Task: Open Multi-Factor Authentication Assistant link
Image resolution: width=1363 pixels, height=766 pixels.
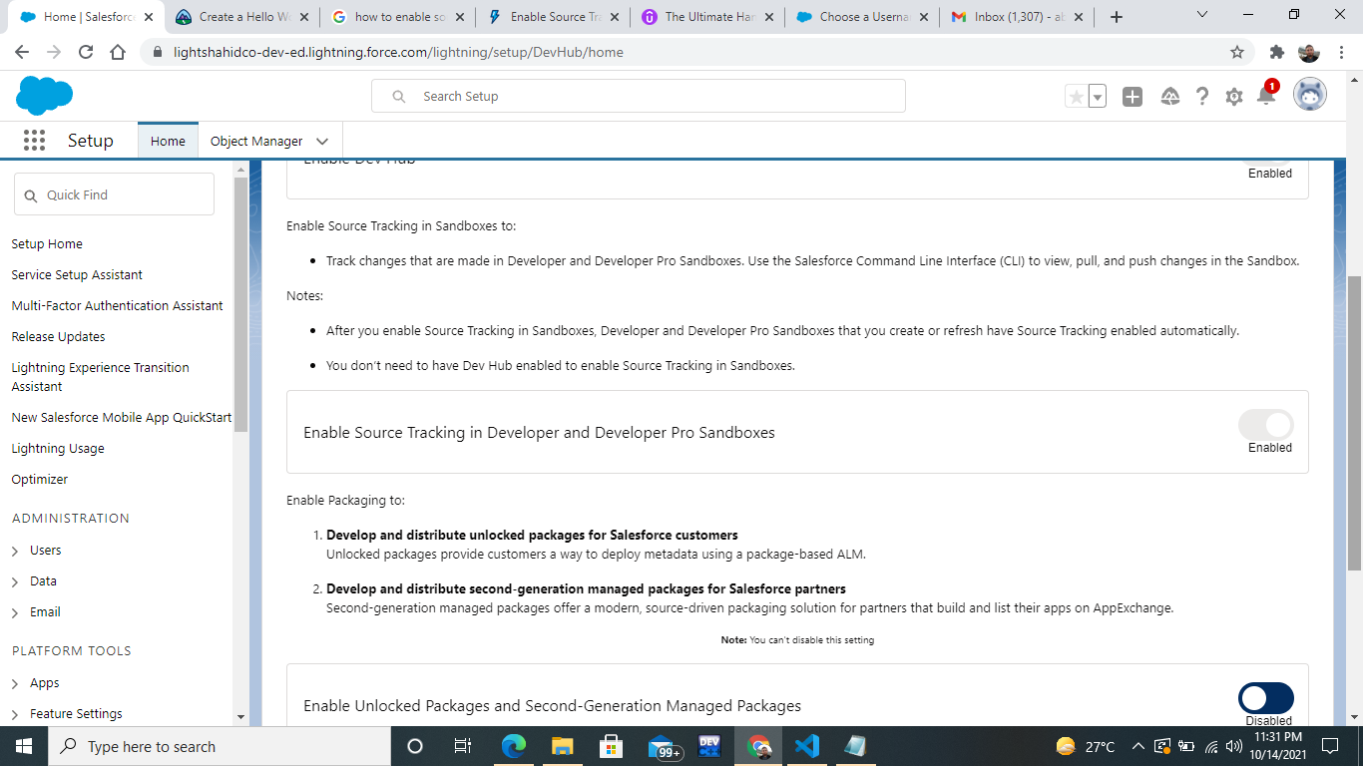Action: pos(117,305)
